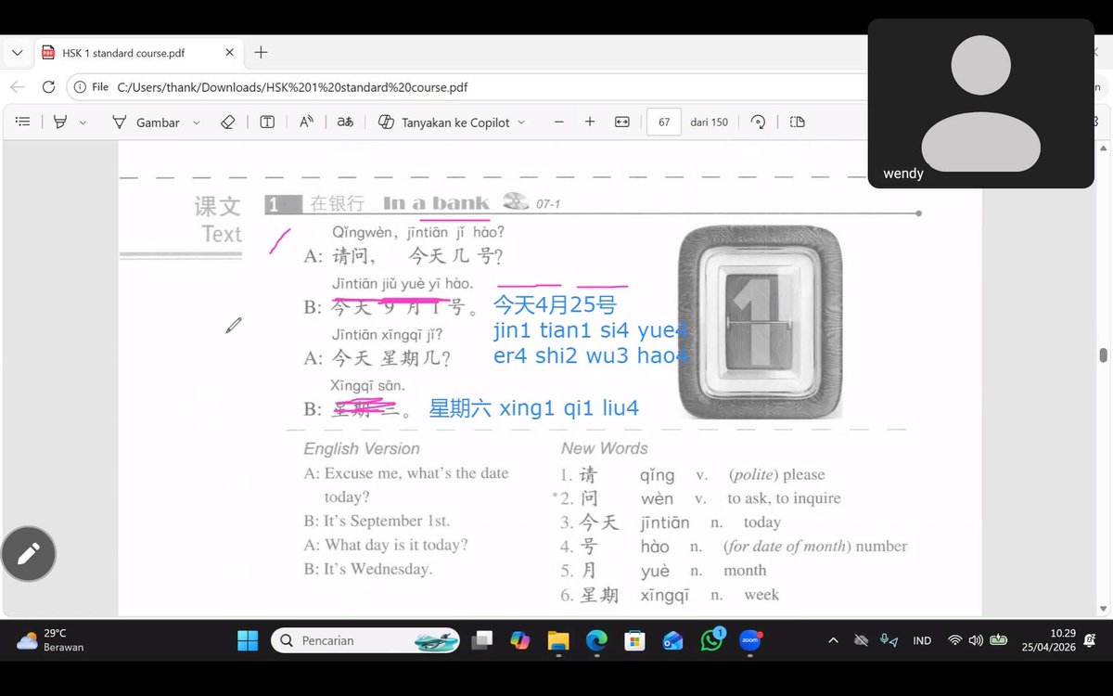Click the pinyin line 'Jīntiān xīngqī jǐ?'
The image size is (1113, 696).
(x=387, y=334)
